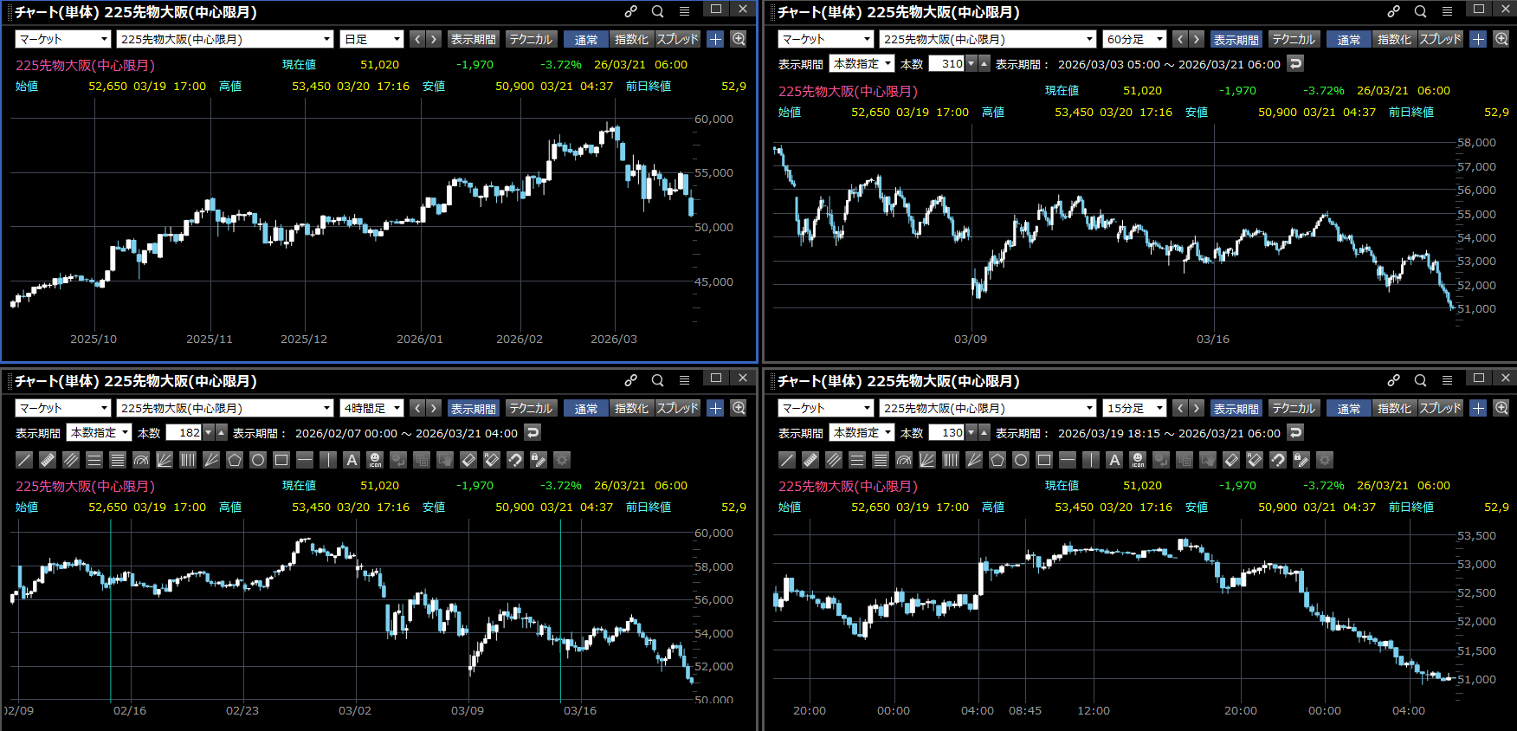The height and width of the screenshot is (731, 1517).
Task: Open the 日足 timeframe dropdown
Action: (372, 39)
